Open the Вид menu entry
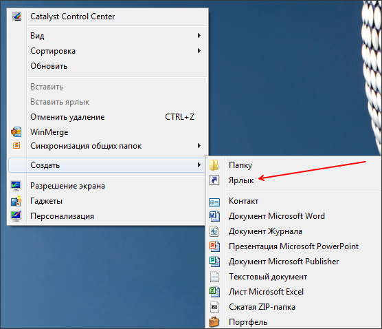The image size is (382, 329). (x=107, y=36)
